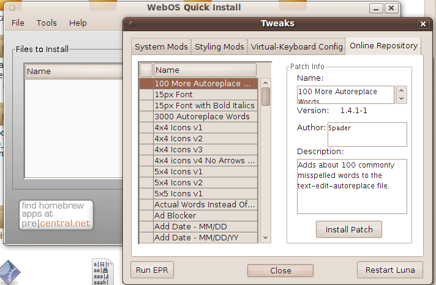This screenshot has height=285, width=436.
Task: Select the 4x4 Icons v2 patch
Action: tap(206, 138)
